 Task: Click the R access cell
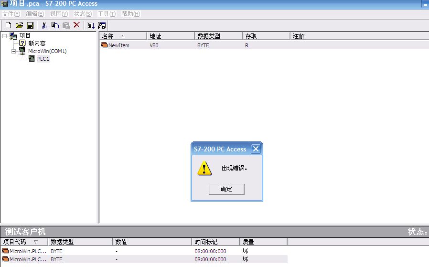[247, 45]
